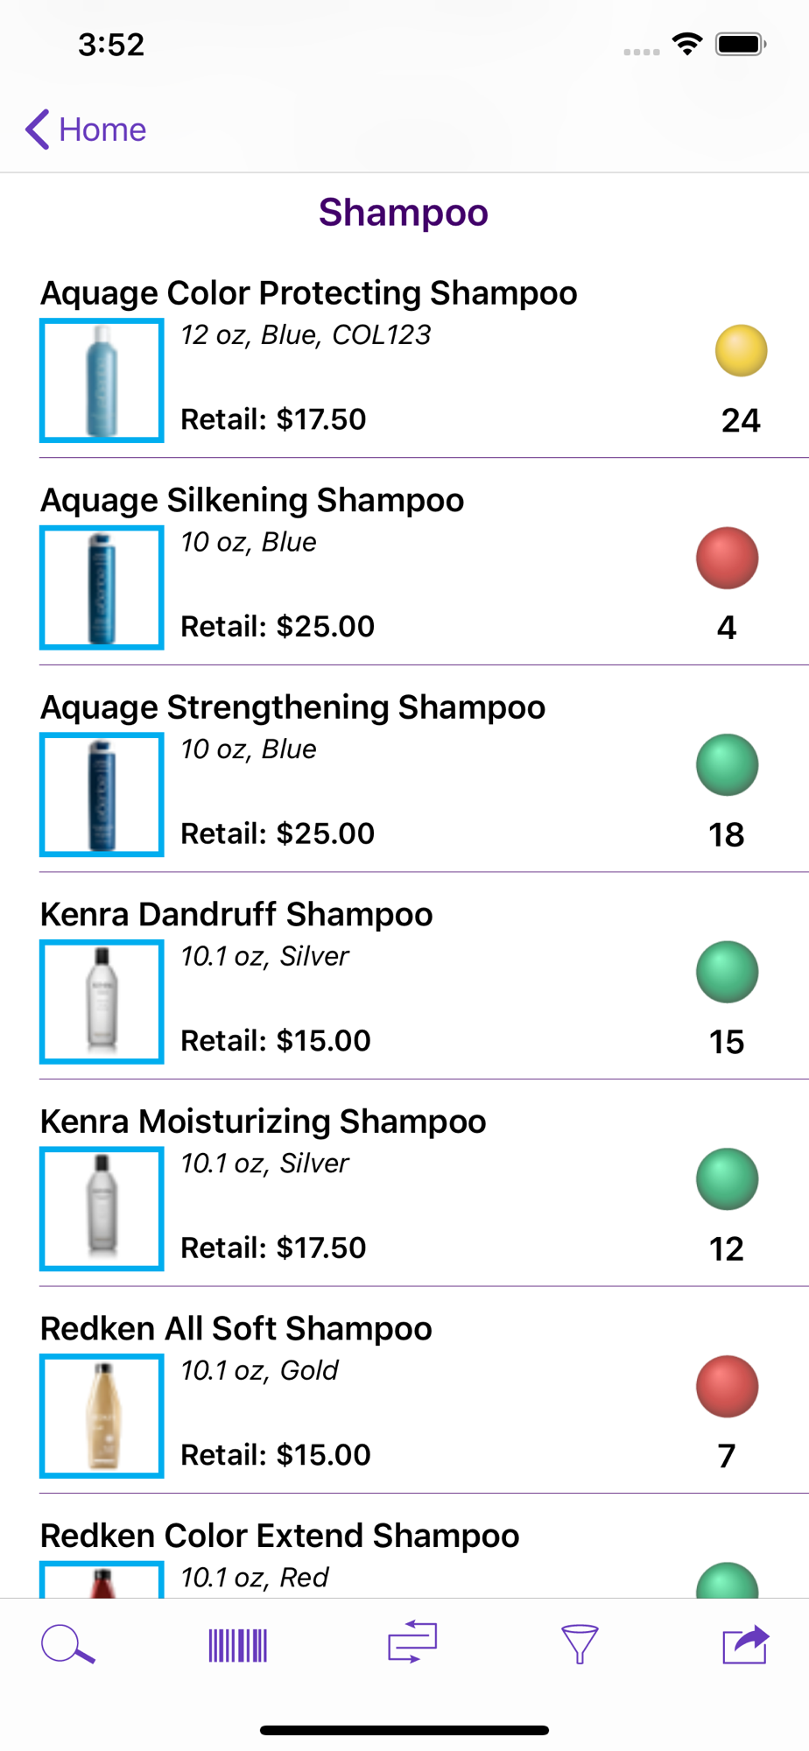The image size is (809, 1751).
Task: Tap red stock indicator for Redken All Soft
Action: click(x=727, y=1387)
